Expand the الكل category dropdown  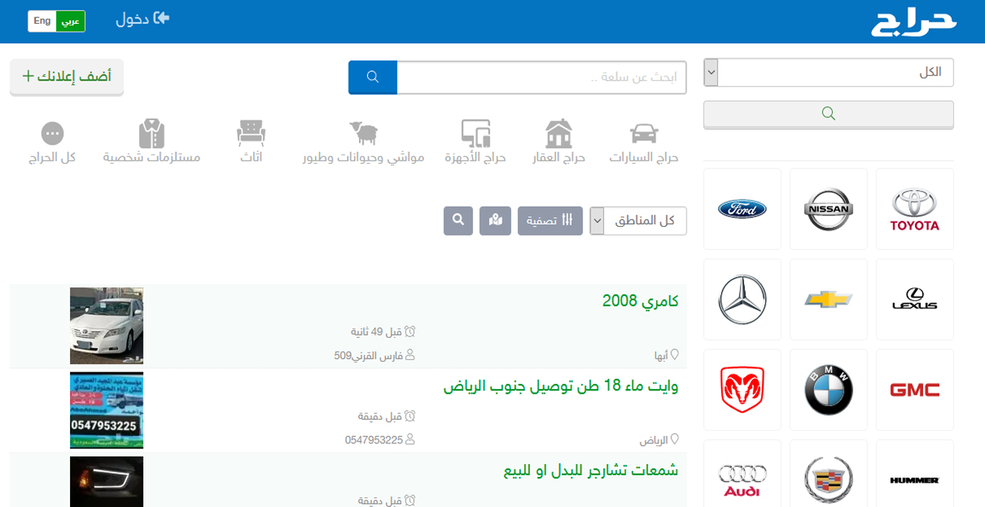[829, 72]
